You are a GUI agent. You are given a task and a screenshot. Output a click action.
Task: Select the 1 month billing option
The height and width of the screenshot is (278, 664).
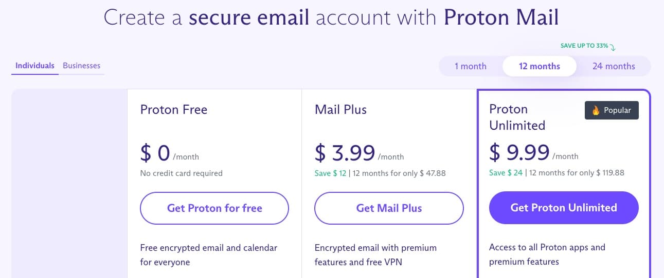[x=470, y=66]
